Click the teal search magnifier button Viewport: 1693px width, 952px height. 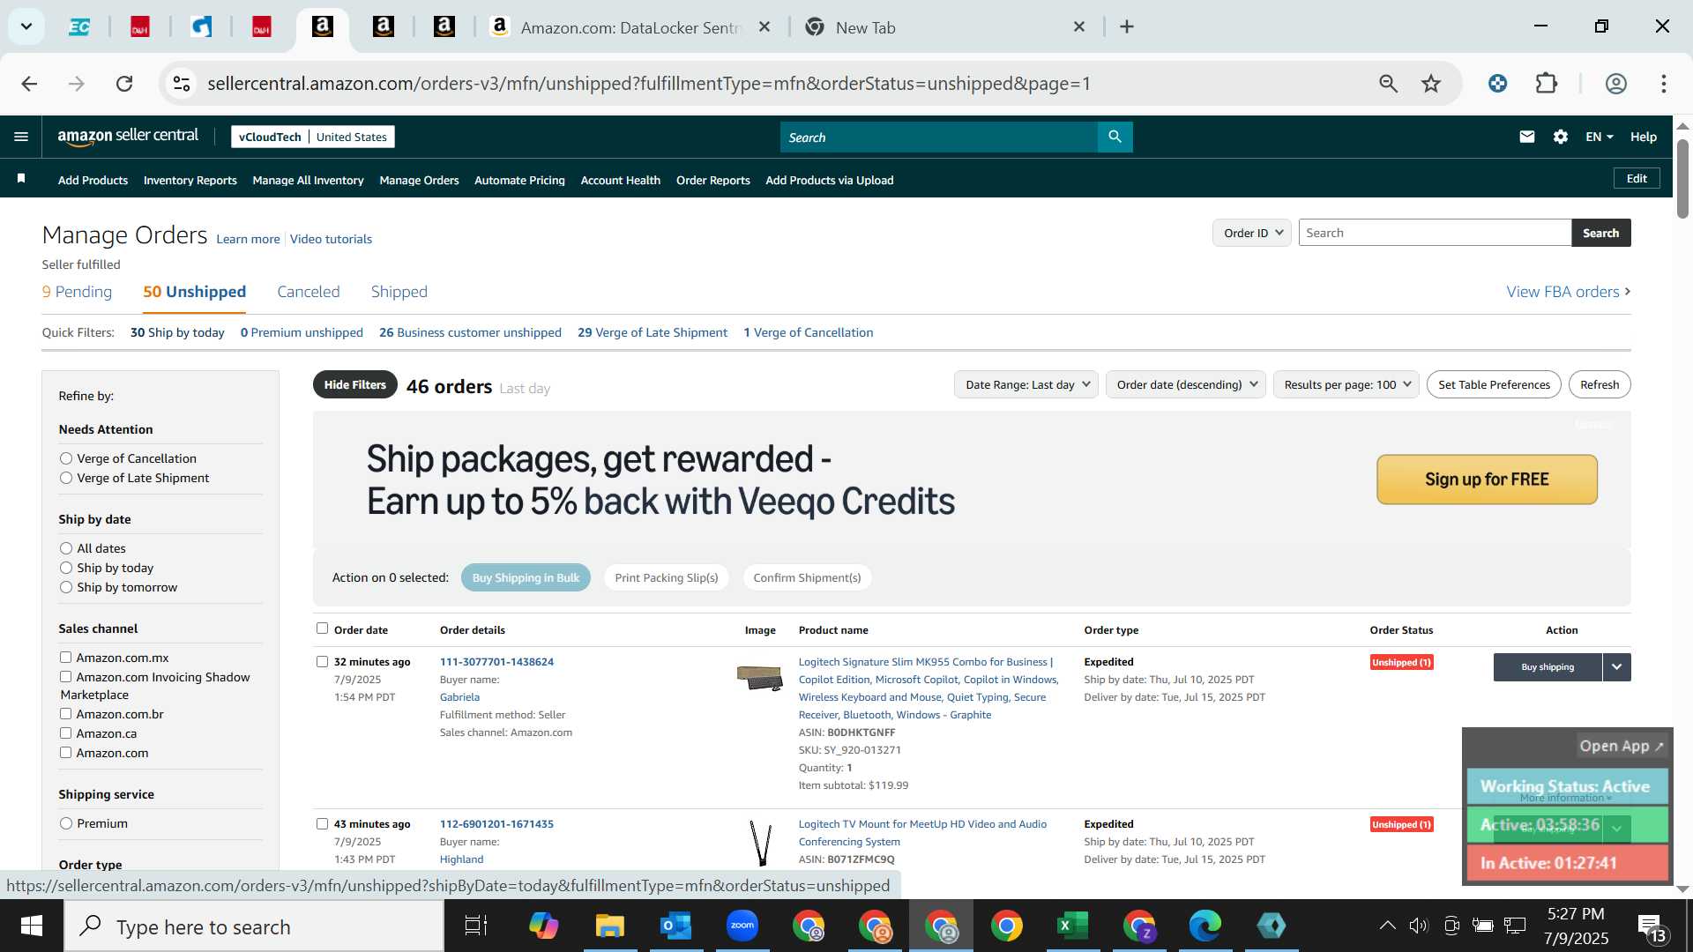[x=1115, y=137]
